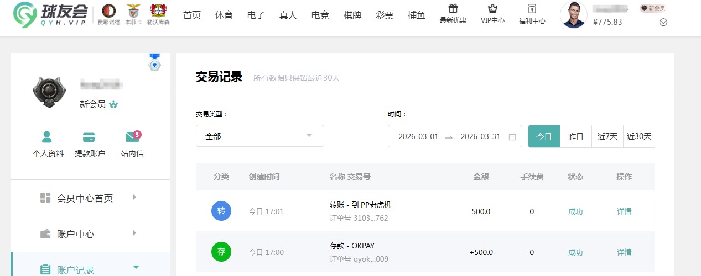Click the ¥775.83 balance

(x=607, y=22)
